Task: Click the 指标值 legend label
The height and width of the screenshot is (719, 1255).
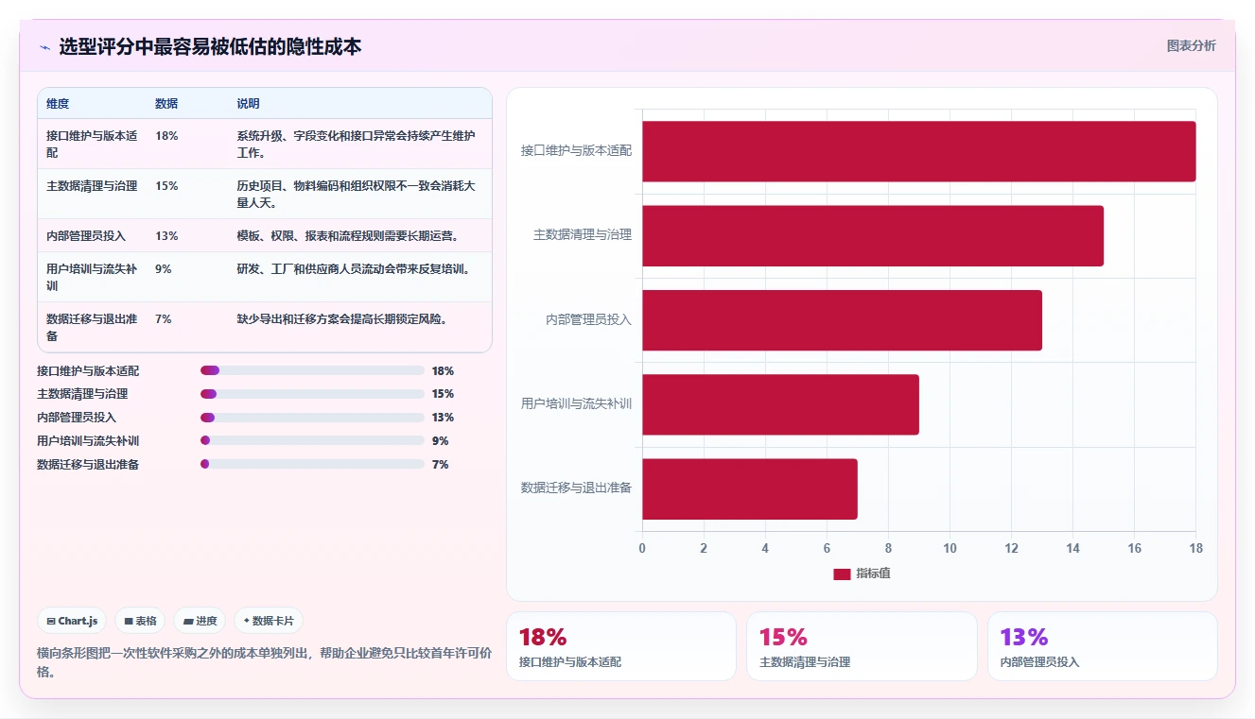Action: pos(873,573)
